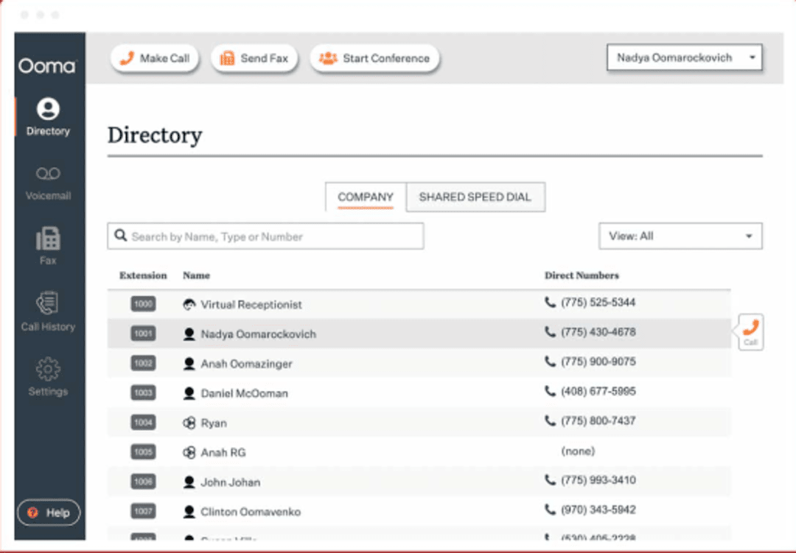Click the Ooma logo
Screen dimensions: 796x553
coord(47,66)
